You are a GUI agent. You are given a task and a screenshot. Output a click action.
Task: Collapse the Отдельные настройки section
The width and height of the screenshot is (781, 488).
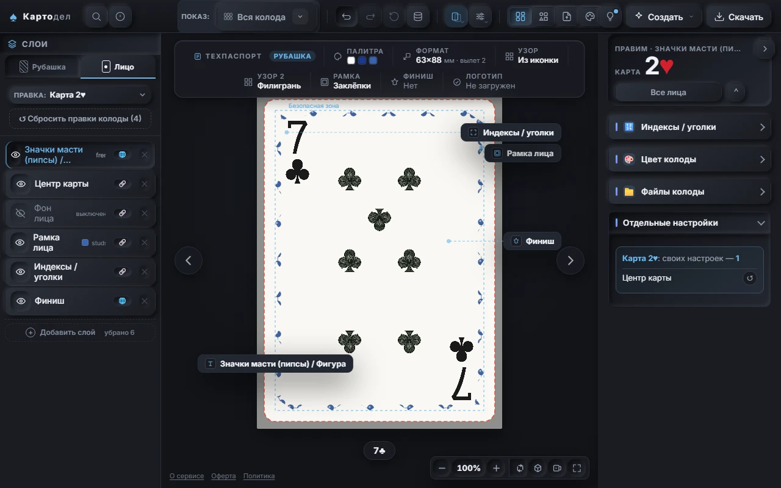pyautogui.click(x=689, y=223)
